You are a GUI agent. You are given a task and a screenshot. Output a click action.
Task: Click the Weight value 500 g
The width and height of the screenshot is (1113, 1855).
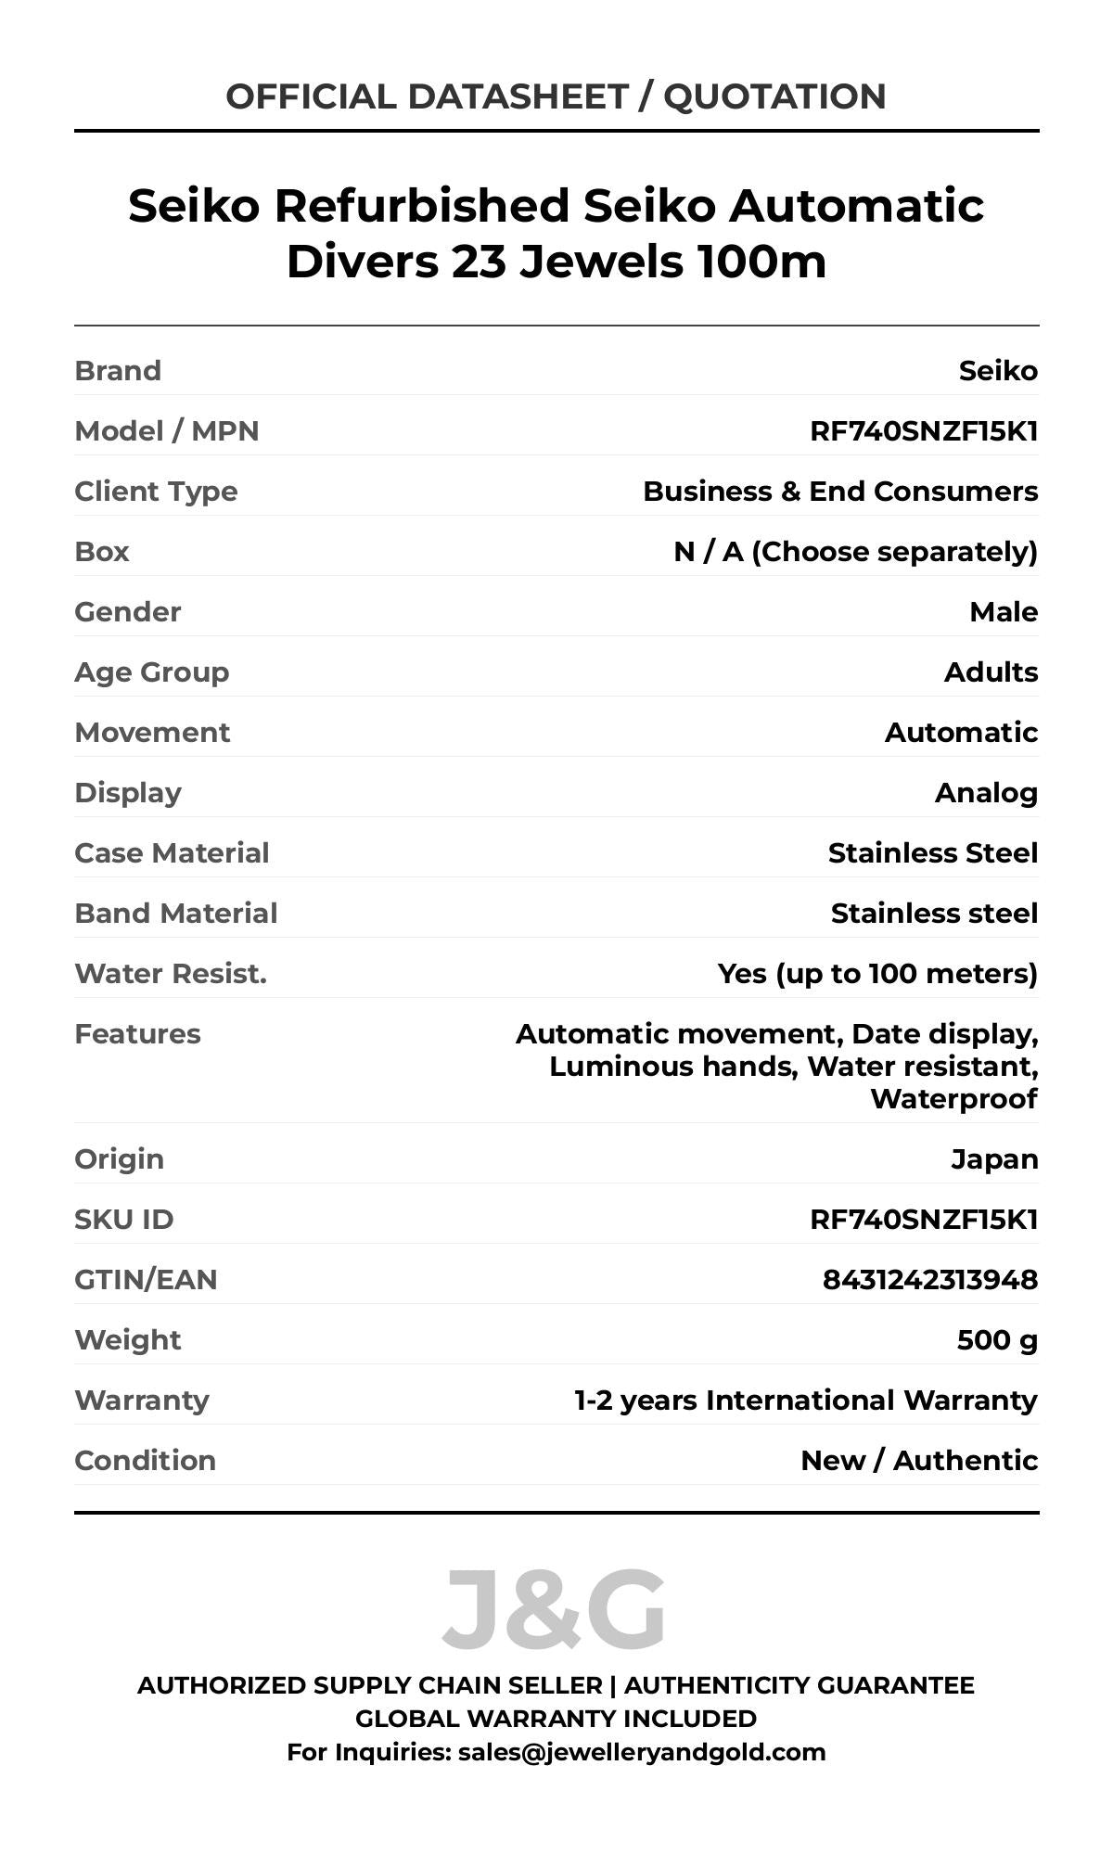[x=997, y=1340]
